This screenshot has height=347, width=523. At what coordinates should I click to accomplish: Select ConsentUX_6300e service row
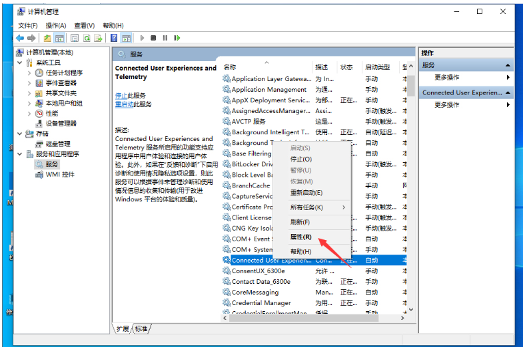(314, 271)
